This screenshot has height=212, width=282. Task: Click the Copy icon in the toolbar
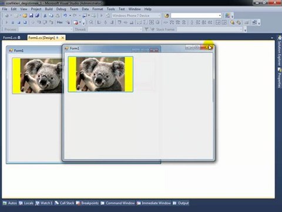click(51, 15)
